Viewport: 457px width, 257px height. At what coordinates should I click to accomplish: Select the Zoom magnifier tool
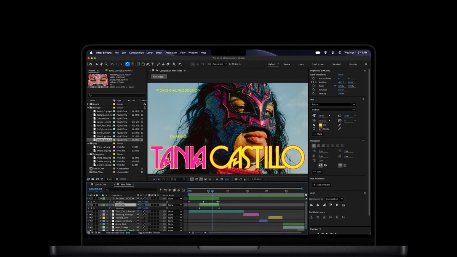click(x=106, y=64)
